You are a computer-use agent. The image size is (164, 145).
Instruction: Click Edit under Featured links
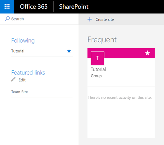pyautogui.click(x=22, y=80)
